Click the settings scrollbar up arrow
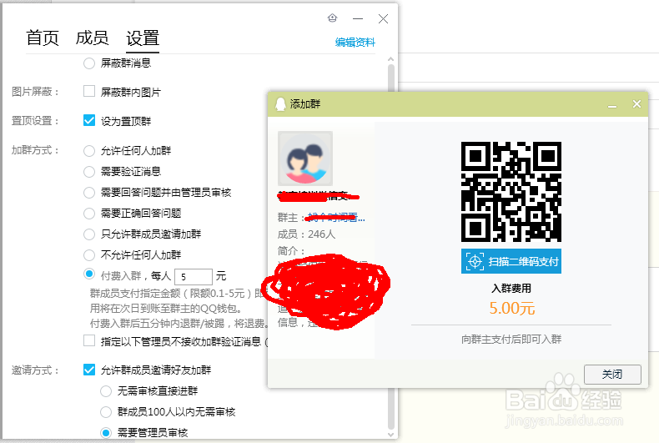This screenshot has height=443, width=659. [x=391, y=59]
